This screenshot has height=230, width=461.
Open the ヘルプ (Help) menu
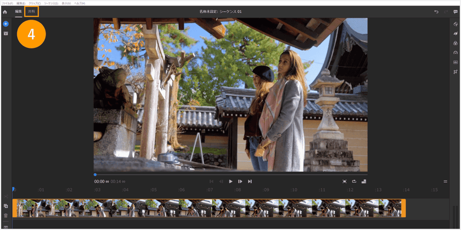[80, 3]
